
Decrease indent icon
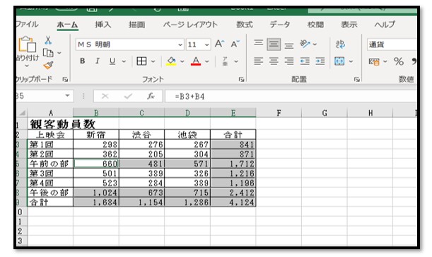[x=305, y=61]
